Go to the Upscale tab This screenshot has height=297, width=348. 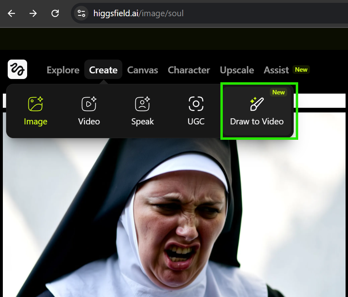coord(237,70)
